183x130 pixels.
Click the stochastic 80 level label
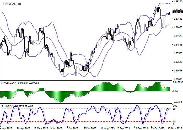[x=174, y=109]
